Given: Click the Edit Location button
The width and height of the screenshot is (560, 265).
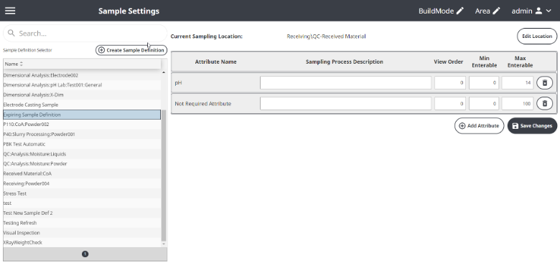Looking at the screenshot, I should pyautogui.click(x=537, y=37).
